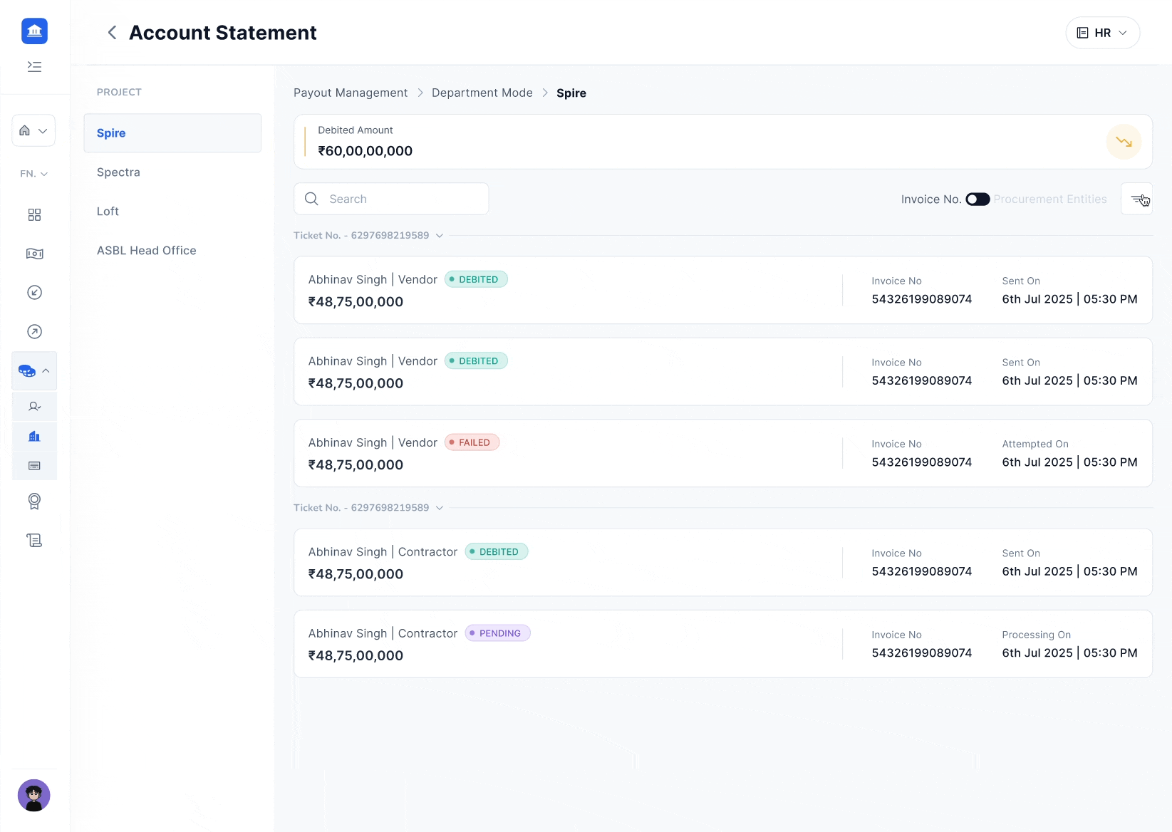
Task: Click the Contractor DEBITED status badge
Action: click(x=497, y=552)
